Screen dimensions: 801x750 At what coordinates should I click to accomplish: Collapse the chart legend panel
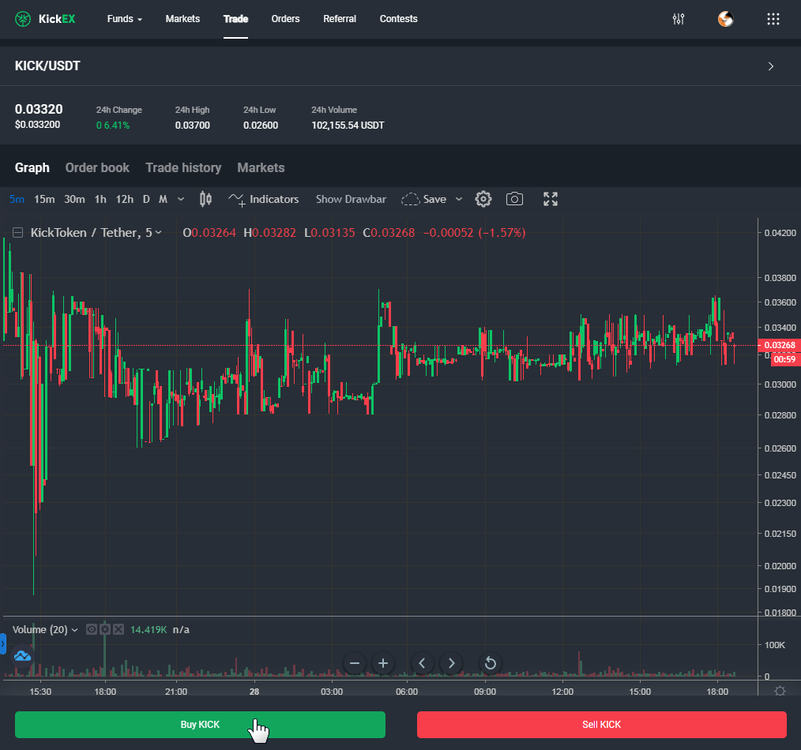tap(17, 232)
